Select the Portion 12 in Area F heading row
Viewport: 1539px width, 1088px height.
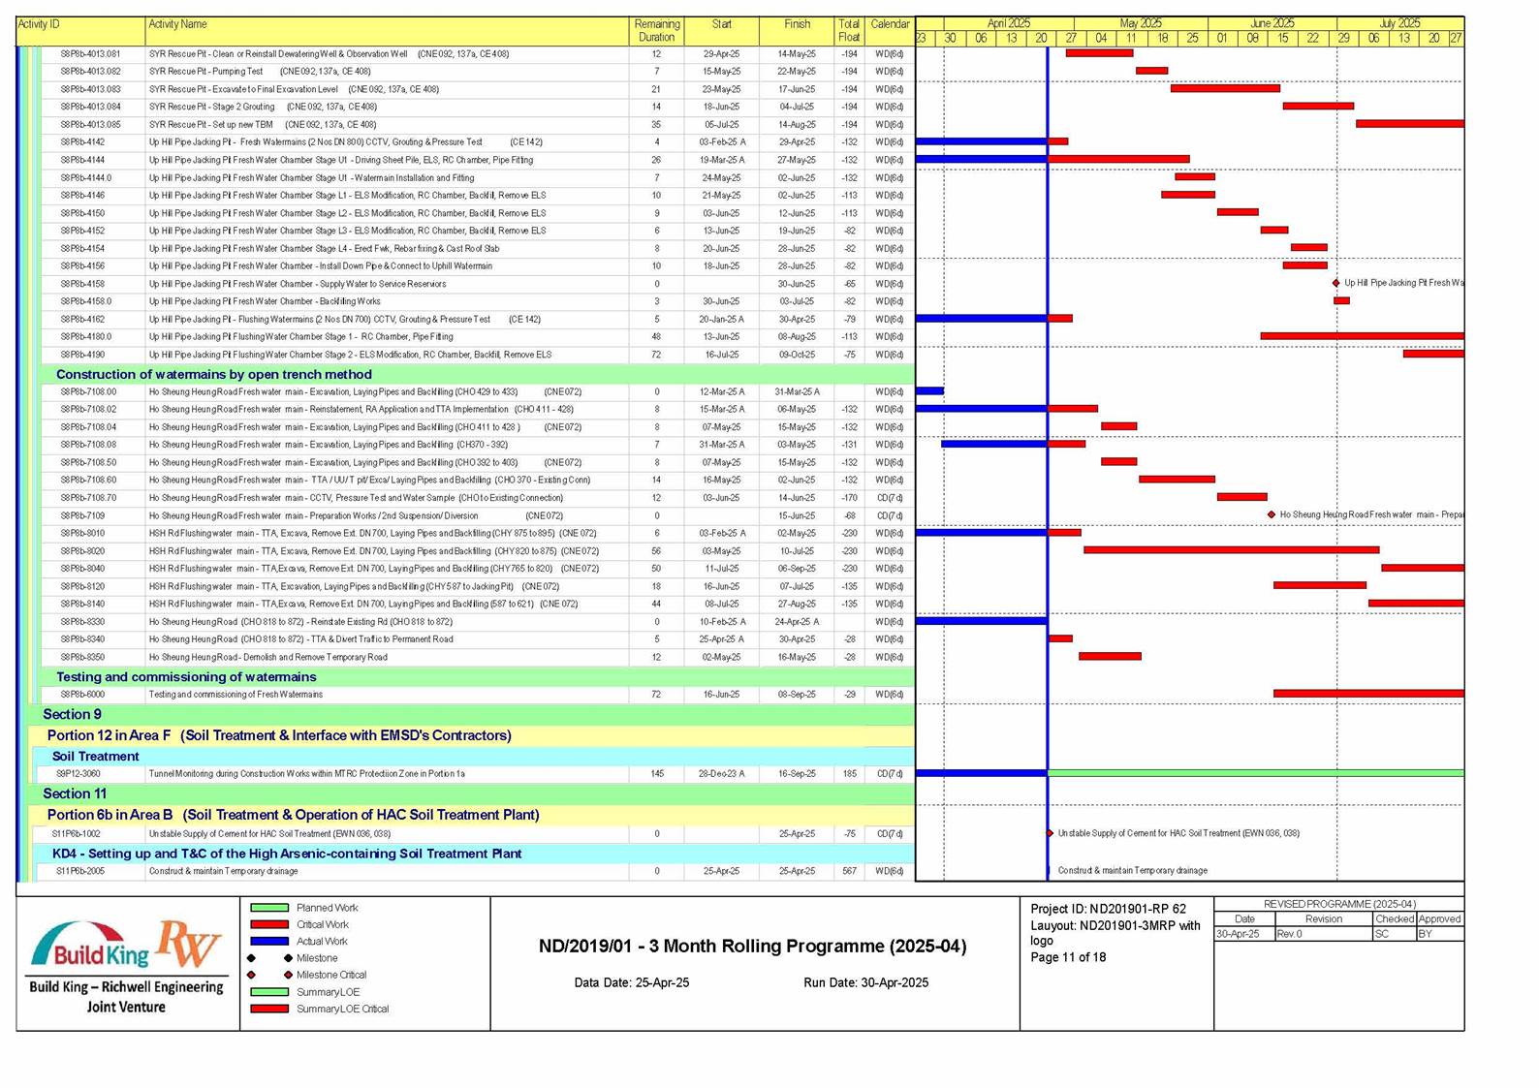[x=473, y=735]
